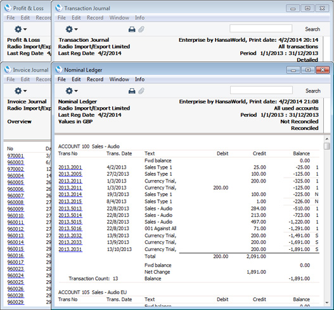Image resolution: width=334 pixels, height=310 pixels.
Task: Open transaction 2013.2015 link
Action: [70, 202]
